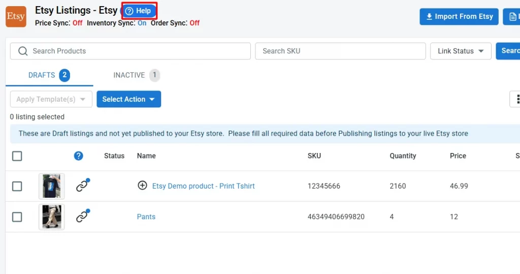Focus the Search SKU field
520x274 pixels.
coord(340,51)
